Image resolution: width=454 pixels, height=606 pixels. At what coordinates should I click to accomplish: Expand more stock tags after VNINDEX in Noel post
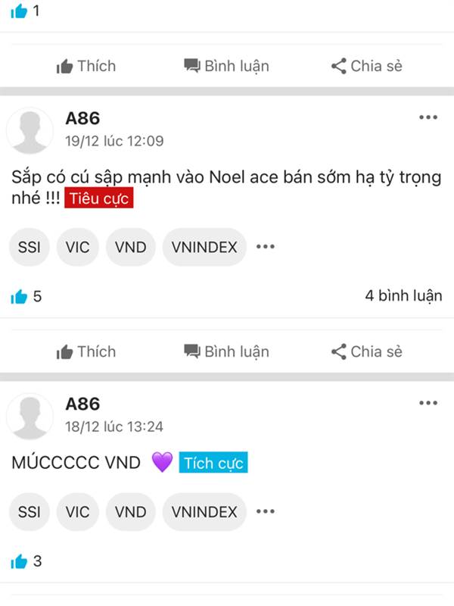[266, 247]
